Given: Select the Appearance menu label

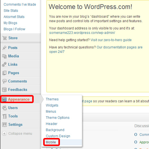Looking at the screenshot, I should (19, 100).
